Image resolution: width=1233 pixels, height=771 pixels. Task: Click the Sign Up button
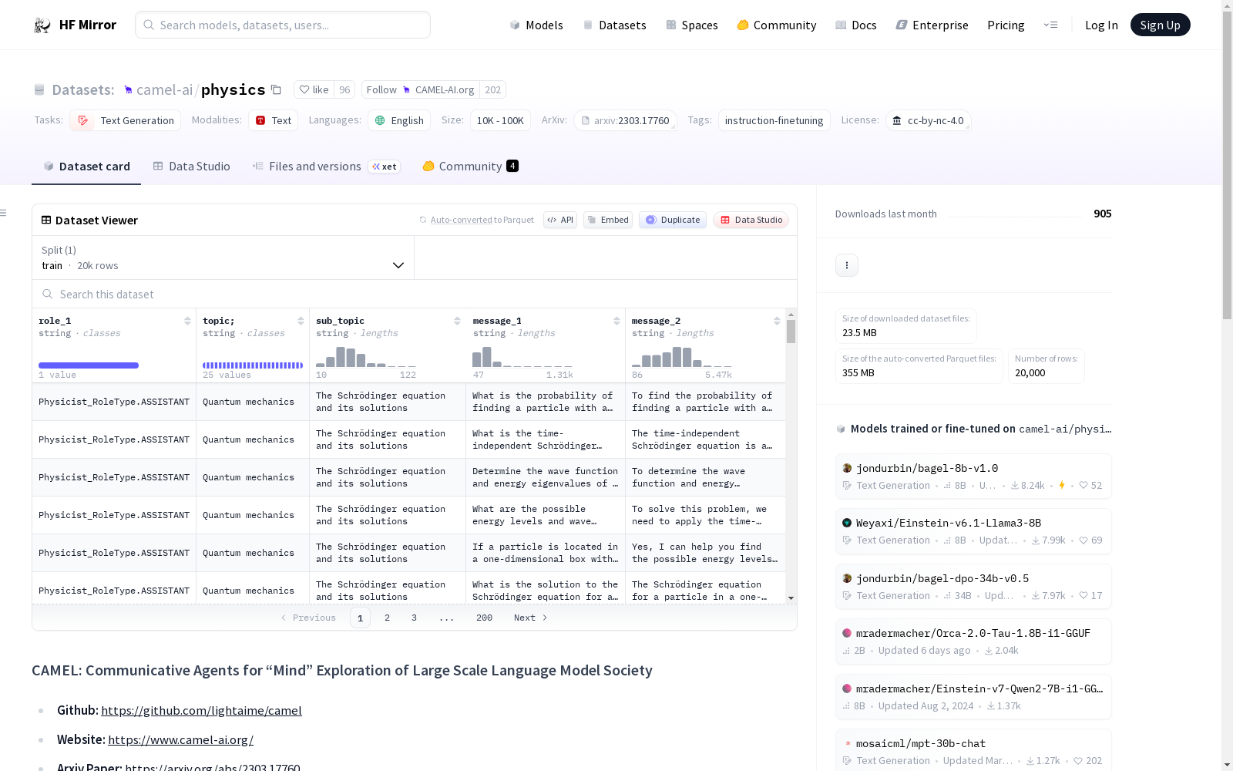point(1161,25)
